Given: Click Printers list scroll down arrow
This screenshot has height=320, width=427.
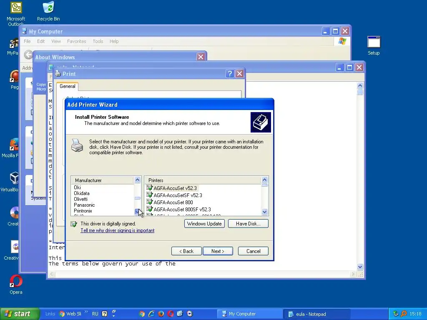Looking at the screenshot, I should tap(264, 211).
